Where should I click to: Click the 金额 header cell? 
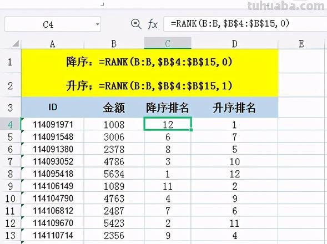point(114,108)
